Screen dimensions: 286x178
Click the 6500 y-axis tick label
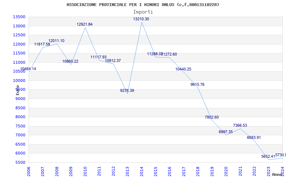20,144
